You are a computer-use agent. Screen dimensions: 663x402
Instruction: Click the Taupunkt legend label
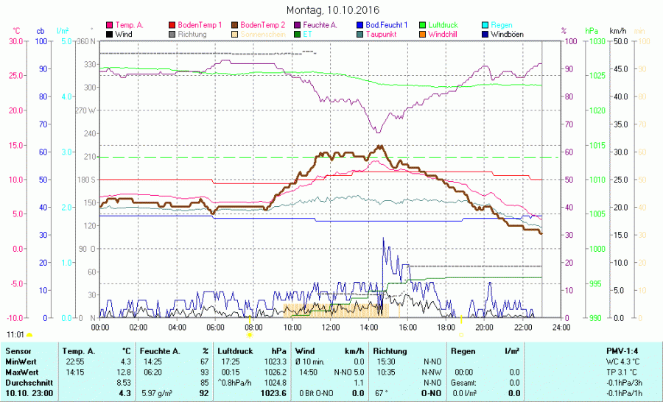[382, 35]
